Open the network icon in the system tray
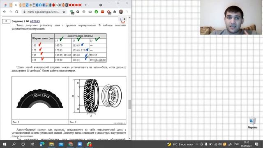The width and height of the screenshot is (263, 148). [215, 144]
